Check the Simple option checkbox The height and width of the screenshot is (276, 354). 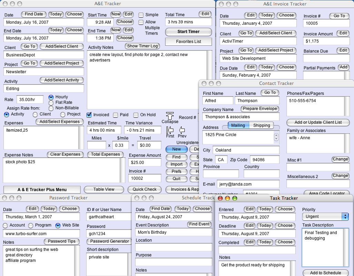141,15
